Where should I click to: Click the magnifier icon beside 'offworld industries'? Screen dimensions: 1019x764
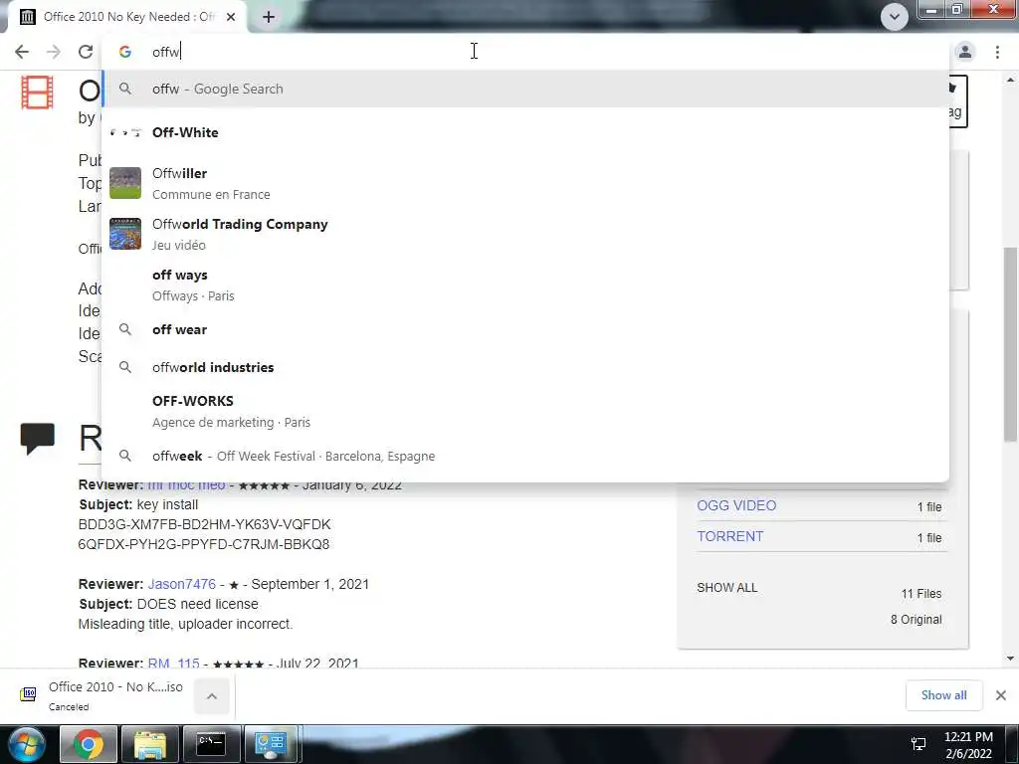(x=125, y=367)
